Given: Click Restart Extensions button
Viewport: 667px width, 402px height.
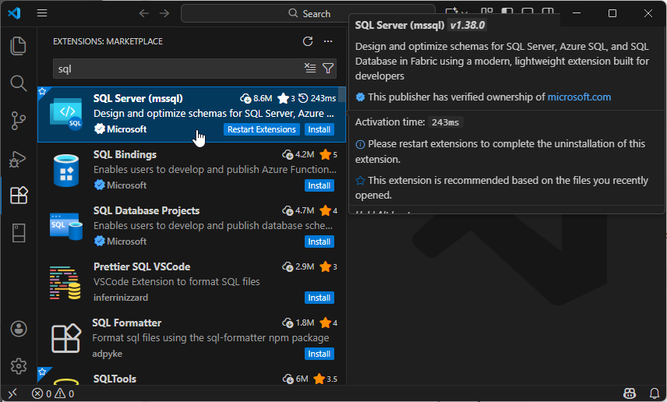Looking at the screenshot, I should coord(262,129).
